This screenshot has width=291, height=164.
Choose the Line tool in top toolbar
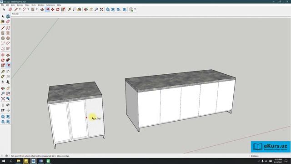[16, 9]
